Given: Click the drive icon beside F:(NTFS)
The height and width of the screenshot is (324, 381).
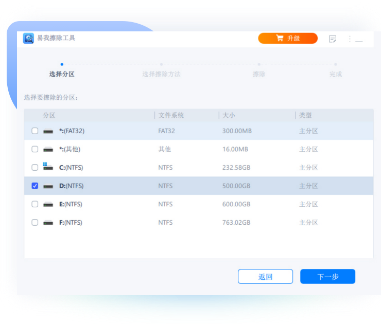Looking at the screenshot, I should (48, 223).
